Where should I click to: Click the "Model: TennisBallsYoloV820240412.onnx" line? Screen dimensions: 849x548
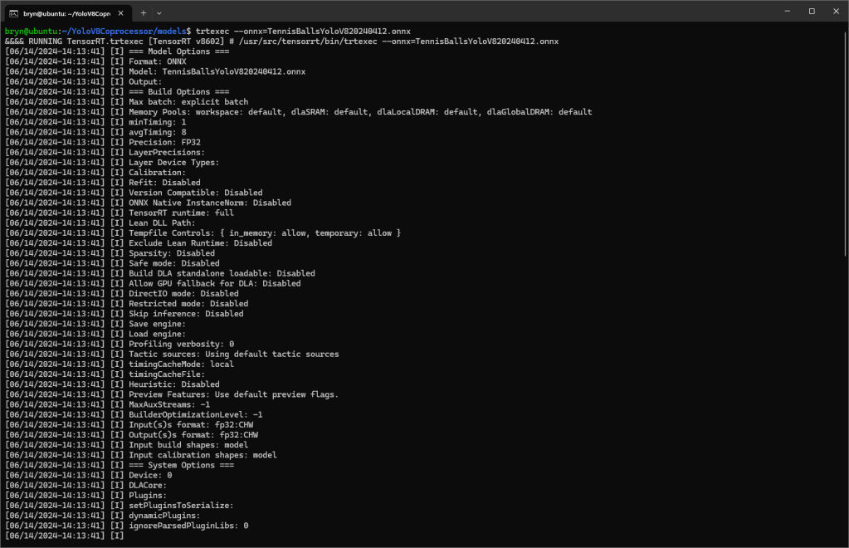(x=217, y=71)
